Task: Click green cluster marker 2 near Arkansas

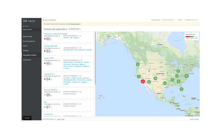Action: point(172,80)
